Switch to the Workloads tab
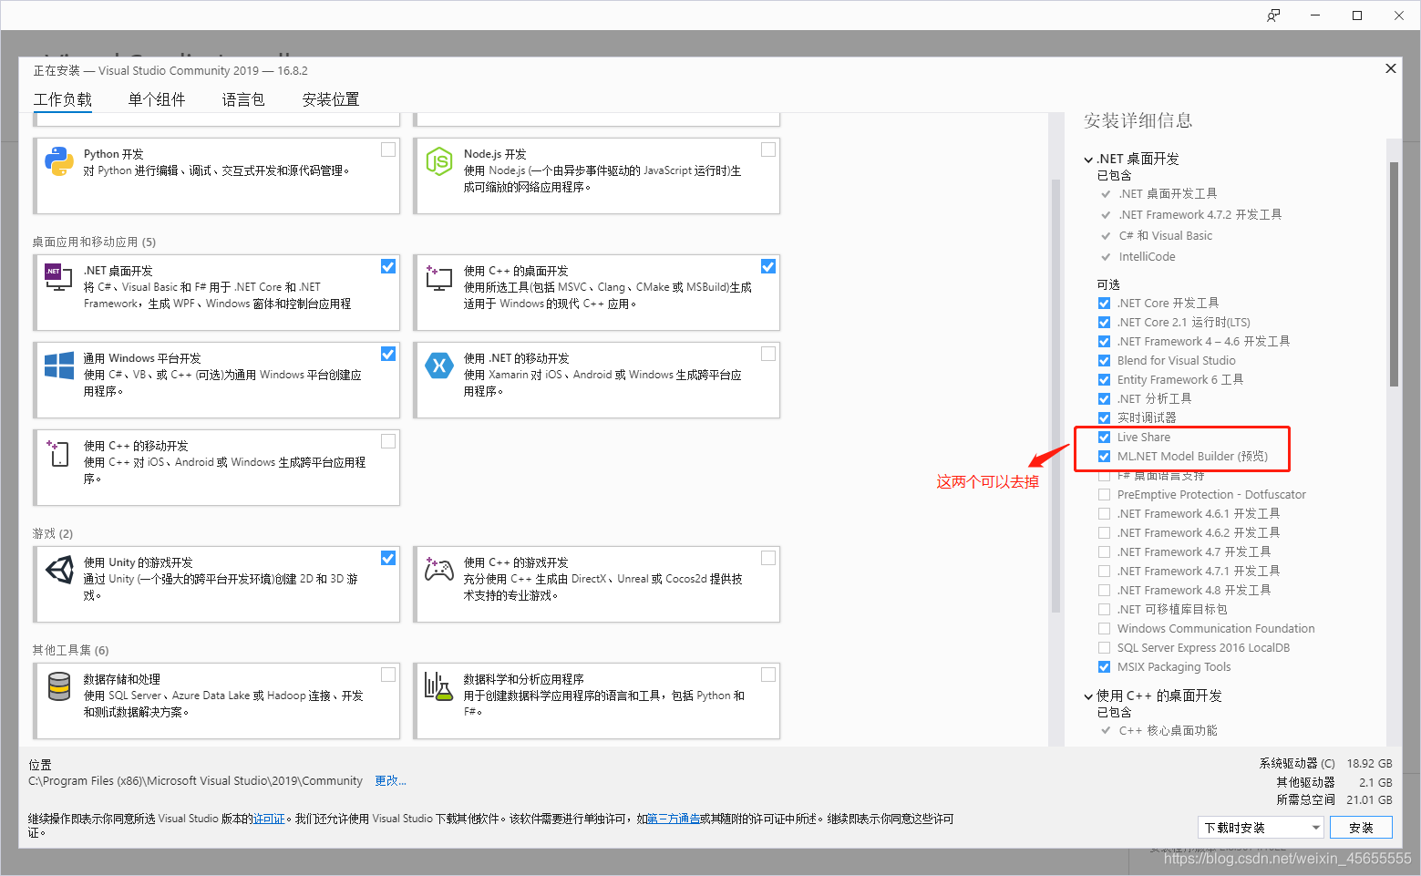The image size is (1421, 876). [x=63, y=100]
